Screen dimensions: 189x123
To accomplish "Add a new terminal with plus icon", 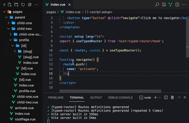I will pos(156,97).
